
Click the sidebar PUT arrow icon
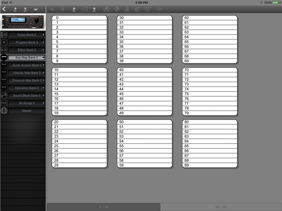(x=15, y=9)
